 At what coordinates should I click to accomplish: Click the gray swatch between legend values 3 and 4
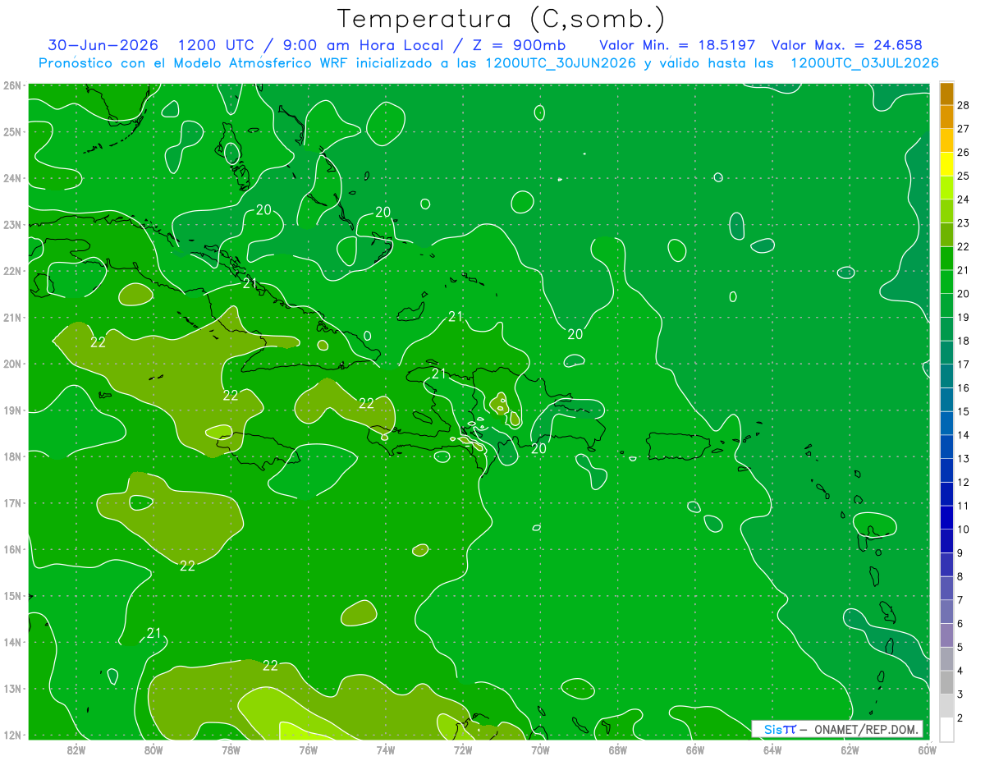[x=946, y=682]
